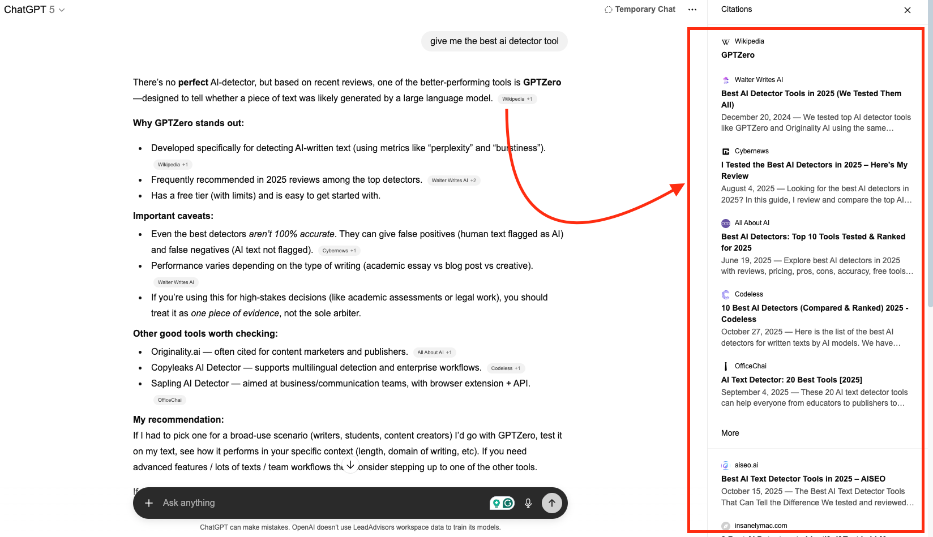
Task: Click the All About AI source icon
Action: (x=725, y=223)
